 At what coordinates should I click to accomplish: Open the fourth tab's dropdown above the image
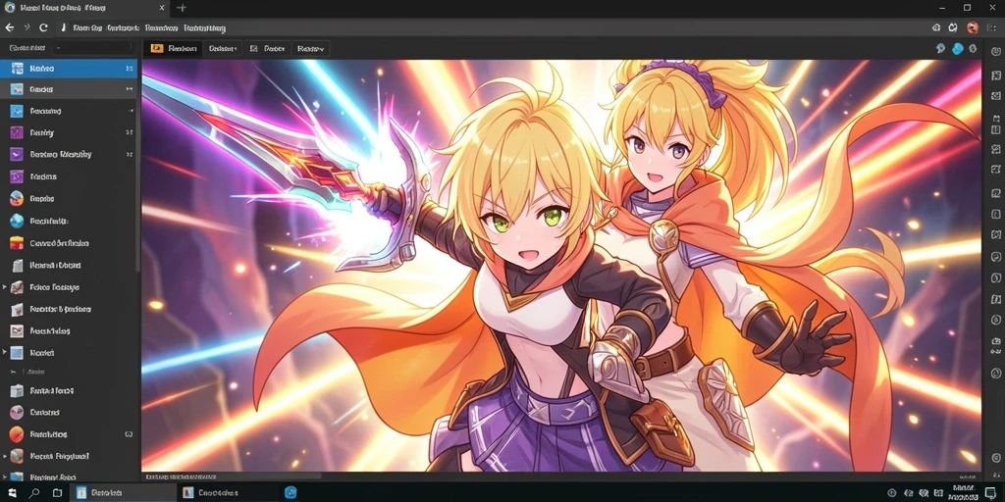[311, 48]
